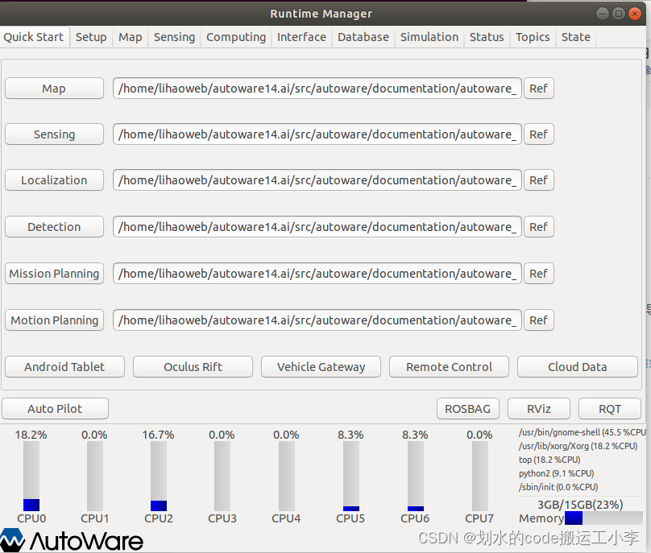Click the Remote Control button
The width and height of the screenshot is (651, 553).
[449, 367]
